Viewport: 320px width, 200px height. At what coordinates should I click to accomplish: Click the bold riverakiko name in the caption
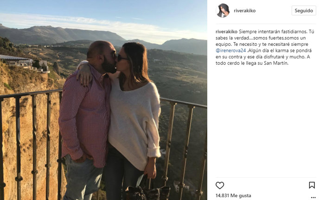[x=226, y=31]
